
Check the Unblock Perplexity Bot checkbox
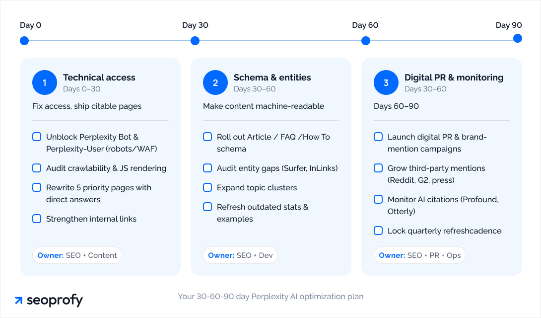pos(37,137)
